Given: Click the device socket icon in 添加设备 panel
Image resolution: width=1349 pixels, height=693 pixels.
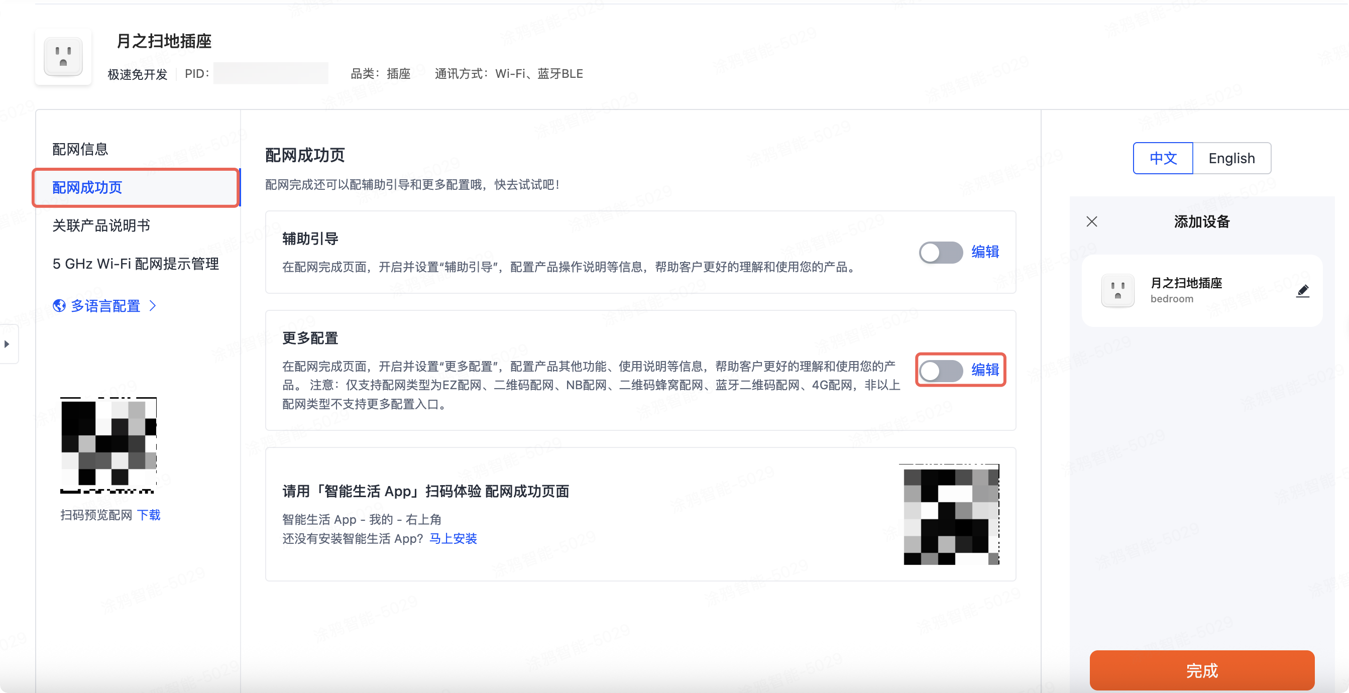Looking at the screenshot, I should pyautogui.click(x=1117, y=290).
